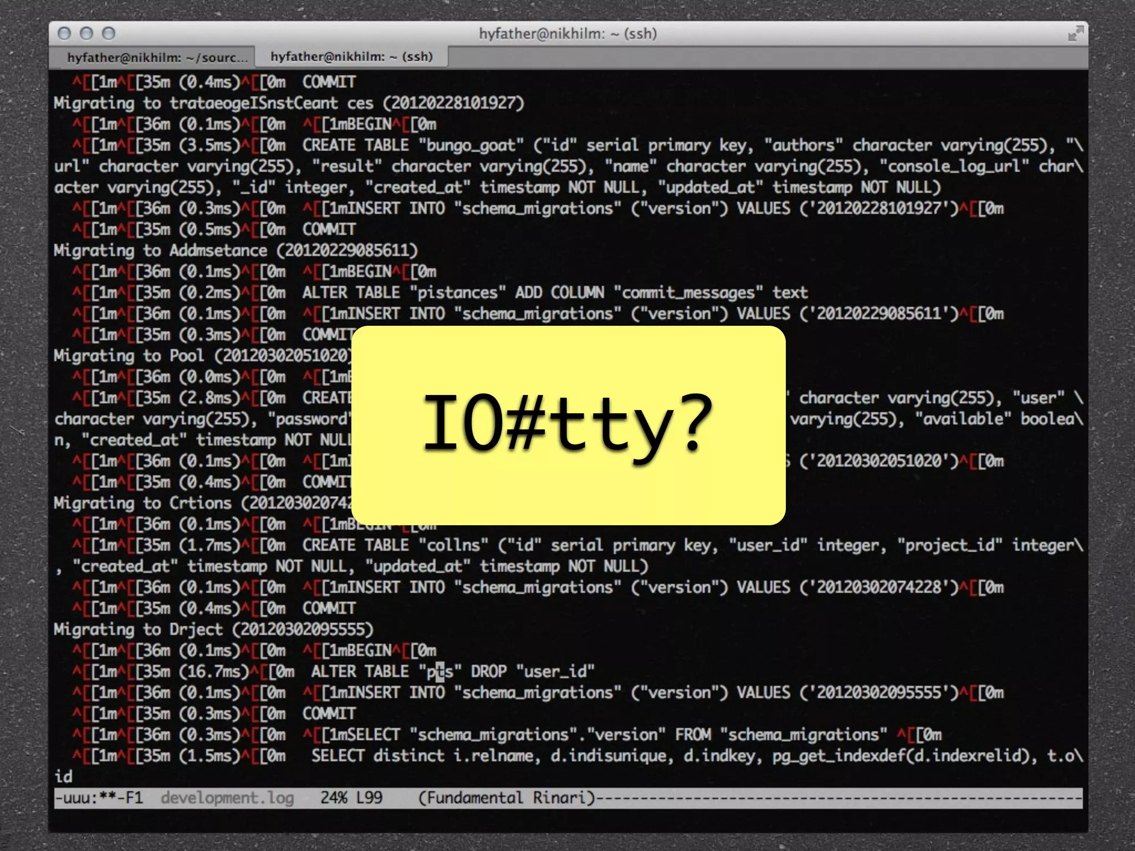Viewport: 1135px width, 851px height.
Task: Click the 'collns' table name
Action: pos(453,545)
